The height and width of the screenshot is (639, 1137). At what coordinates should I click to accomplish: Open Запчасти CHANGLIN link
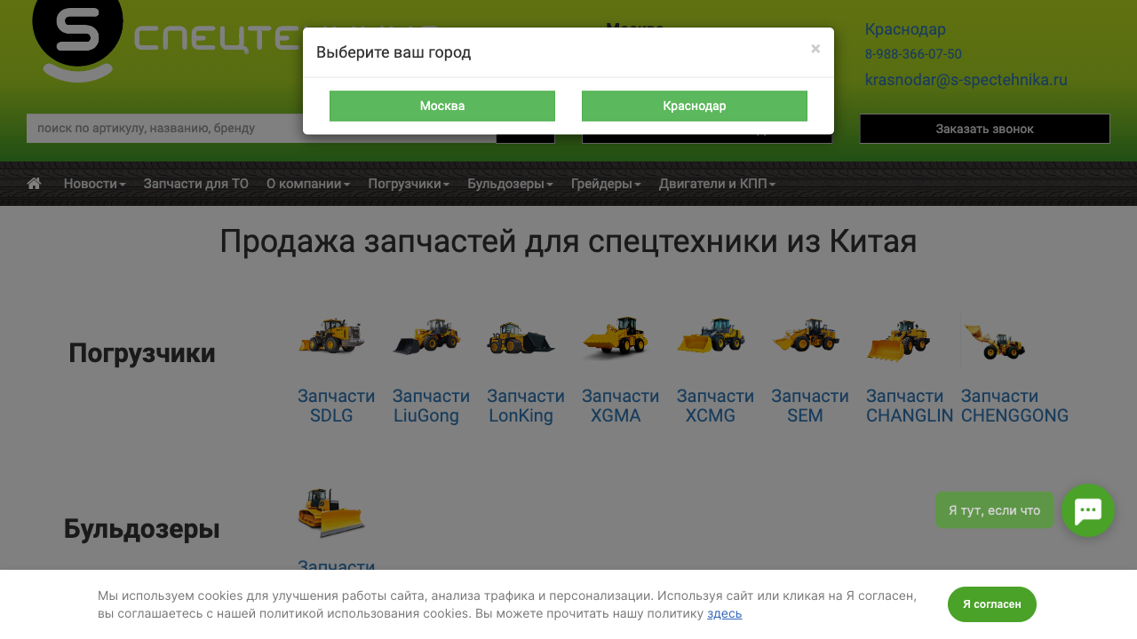[x=910, y=406]
